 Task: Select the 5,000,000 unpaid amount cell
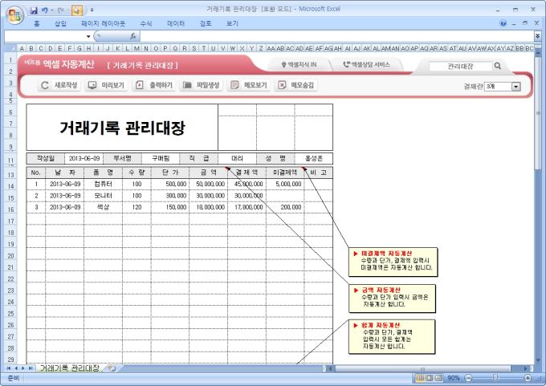coord(285,184)
